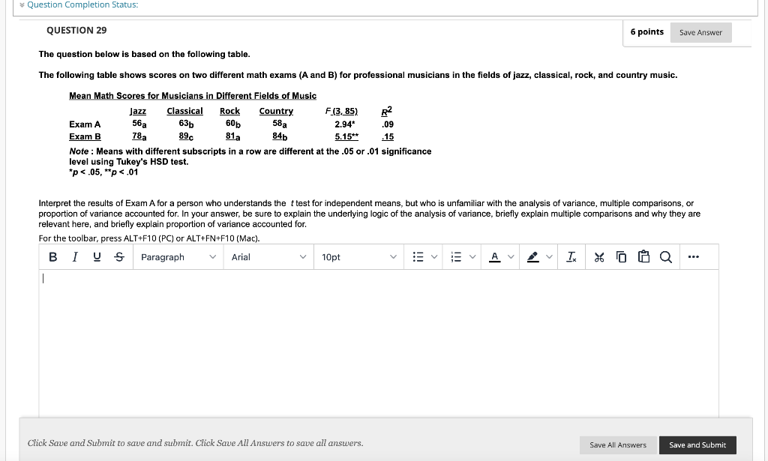Apply highlight color with marker icon
Viewport: 768px width, 461px height.
pos(533,257)
